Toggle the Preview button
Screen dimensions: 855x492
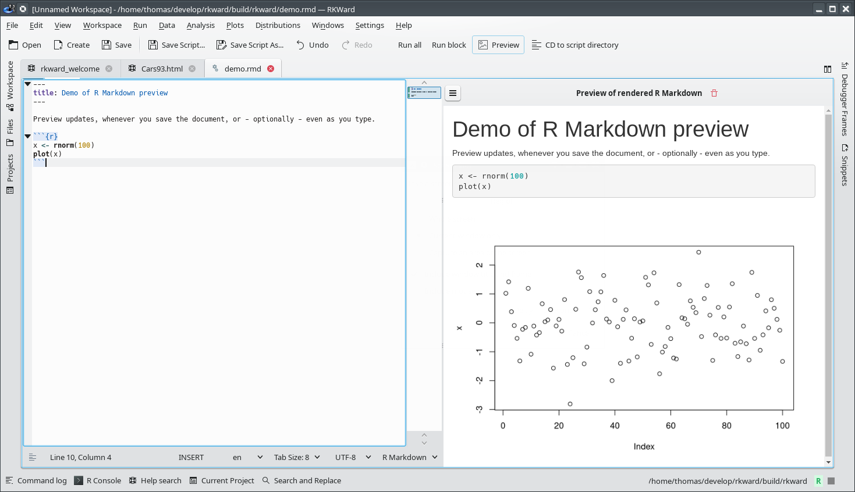click(x=498, y=45)
